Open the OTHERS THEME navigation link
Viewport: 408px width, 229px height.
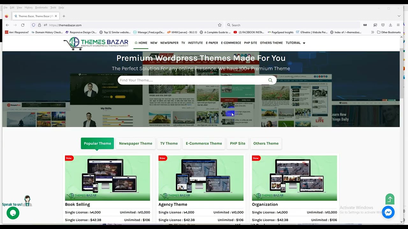point(271,43)
